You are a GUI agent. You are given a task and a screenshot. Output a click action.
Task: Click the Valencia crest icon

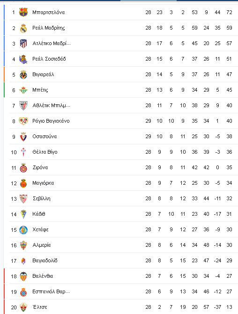click(x=23, y=276)
